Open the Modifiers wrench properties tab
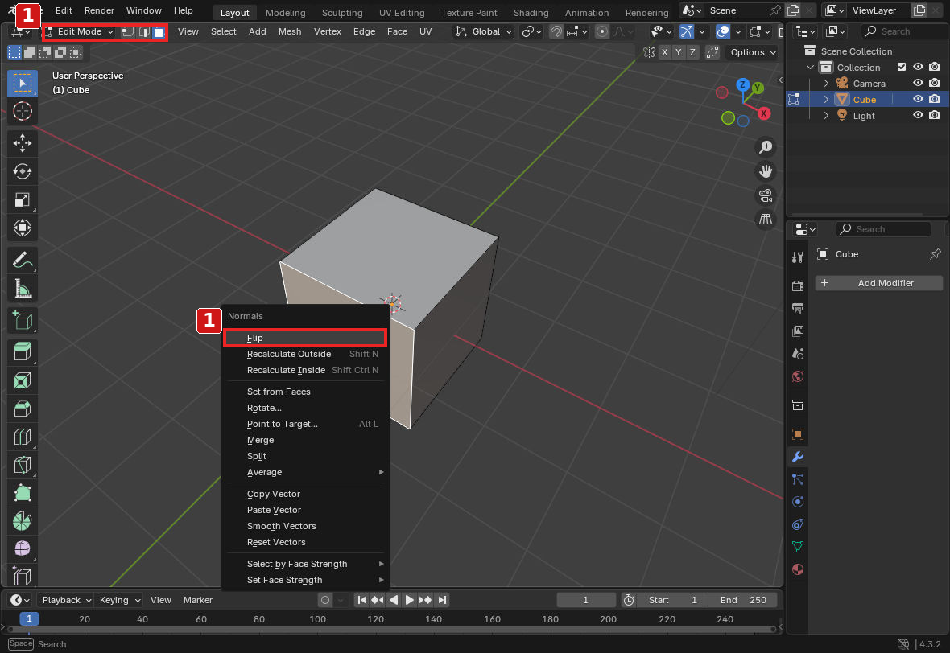This screenshot has width=950, height=653. tap(798, 457)
